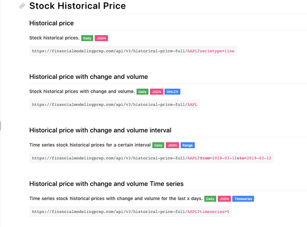This screenshot has width=307, height=227.
Task: Click the JSON badge left of the Range badge
Action: pyautogui.click(x=172, y=145)
